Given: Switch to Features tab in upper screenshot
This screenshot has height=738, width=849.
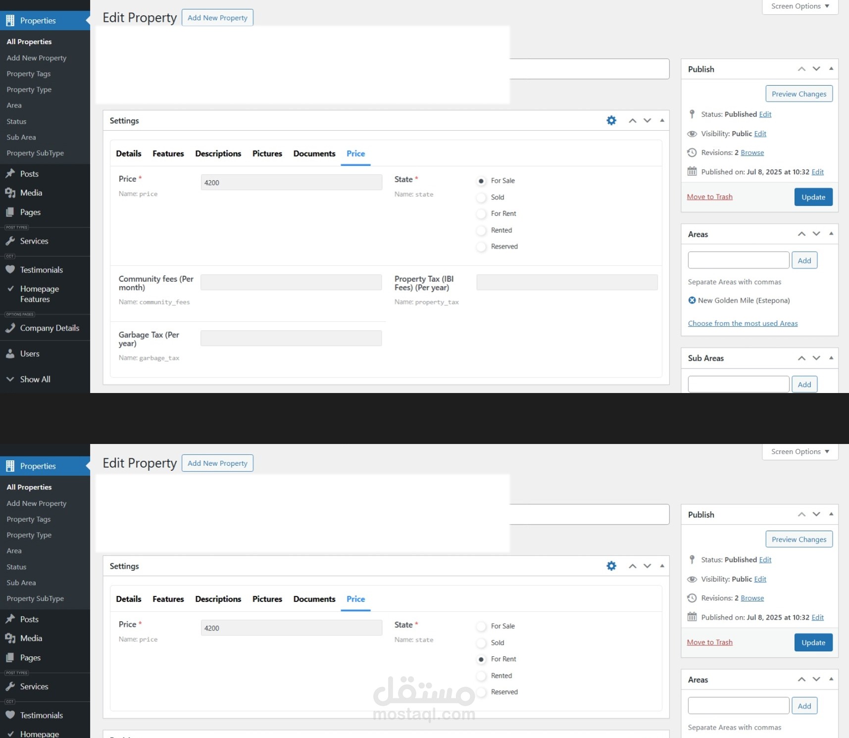Looking at the screenshot, I should (168, 153).
